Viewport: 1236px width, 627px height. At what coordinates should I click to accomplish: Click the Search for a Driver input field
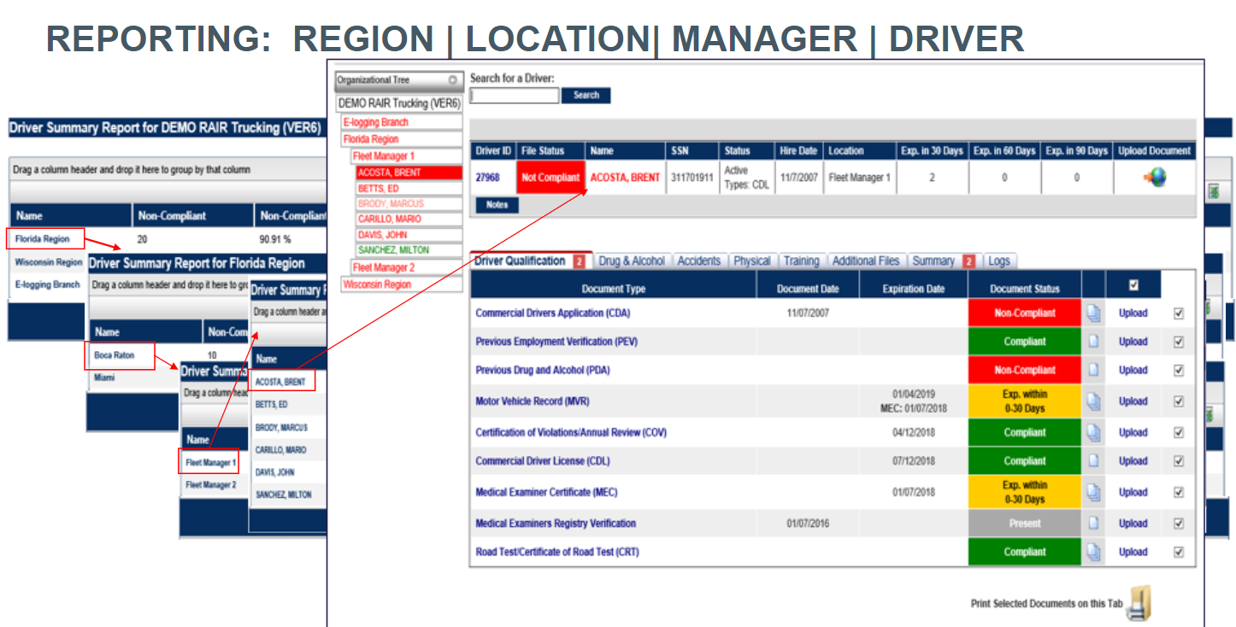(x=515, y=96)
